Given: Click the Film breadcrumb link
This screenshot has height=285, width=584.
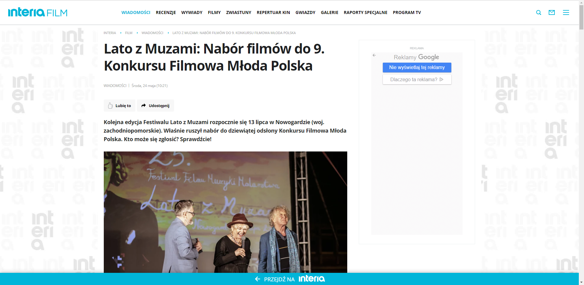Looking at the screenshot, I should coord(128,33).
